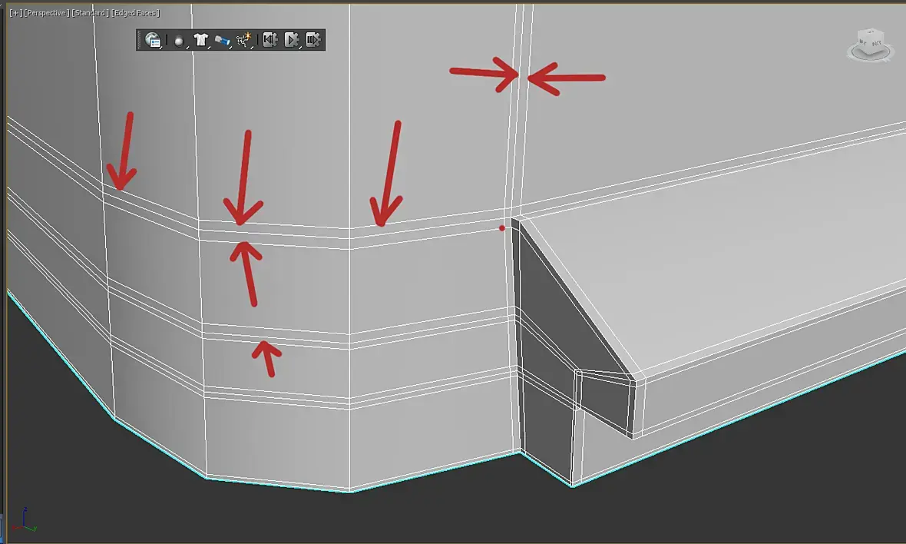Create ragdoll with running figure icon
The height and width of the screenshot is (544, 906).
(244, 40)
